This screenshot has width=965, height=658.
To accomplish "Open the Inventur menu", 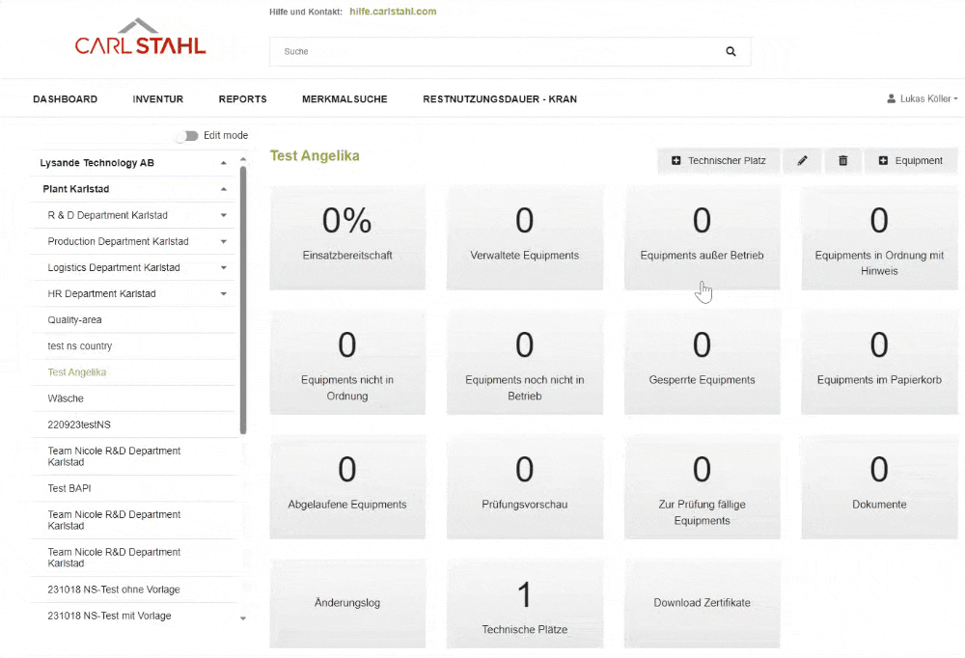I will pos(158,99).
